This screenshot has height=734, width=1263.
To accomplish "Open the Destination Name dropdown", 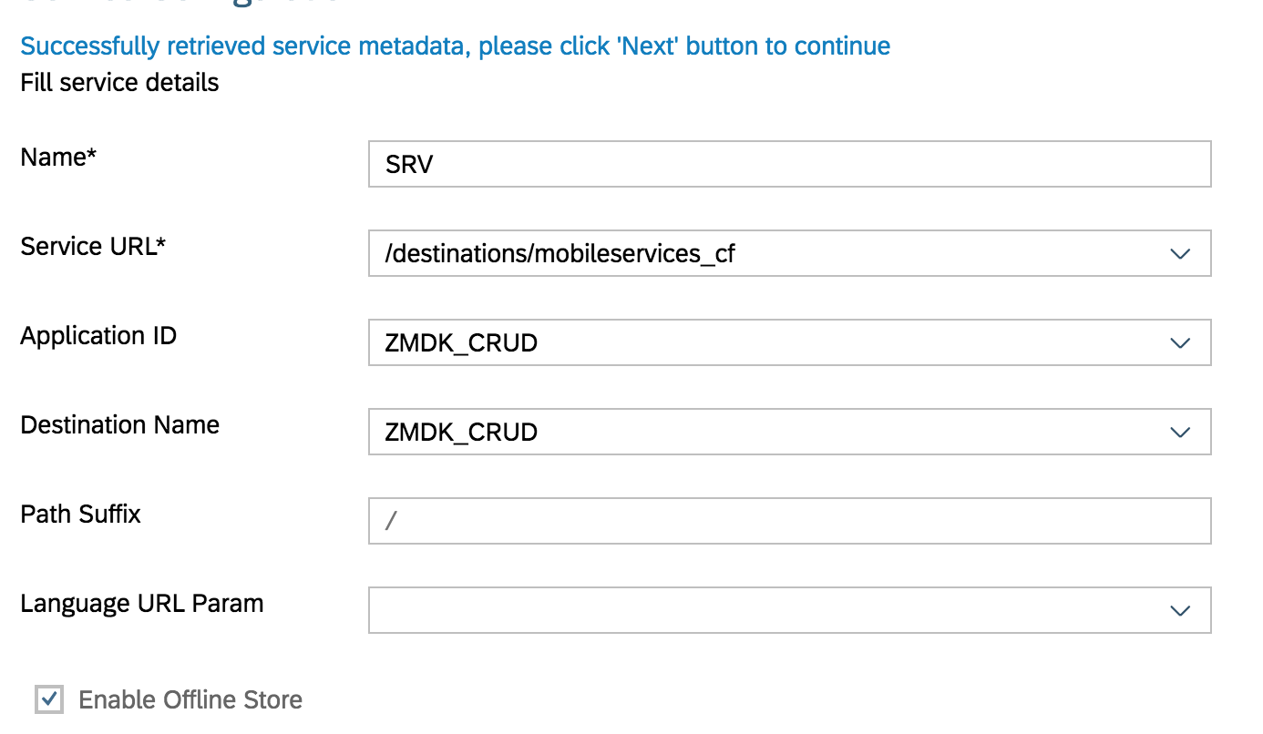I will tap(1180, 432).
